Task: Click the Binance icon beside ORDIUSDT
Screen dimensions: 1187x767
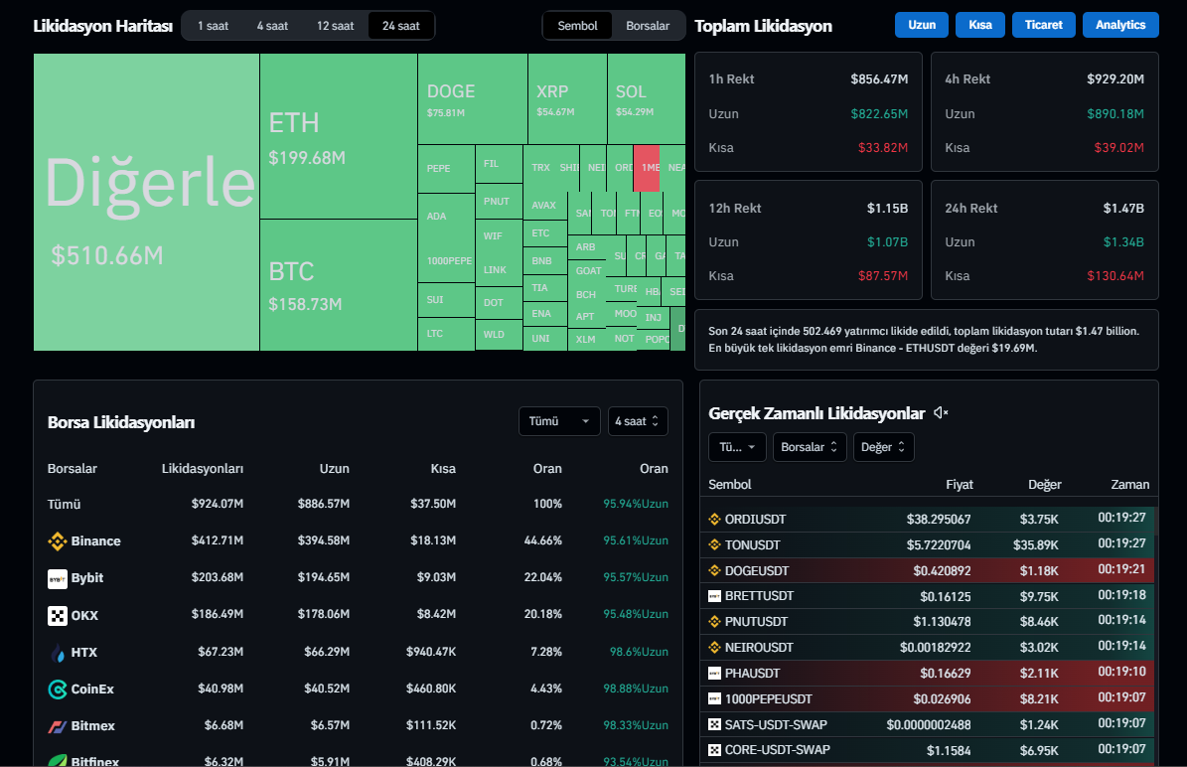Action: [714, 519]
